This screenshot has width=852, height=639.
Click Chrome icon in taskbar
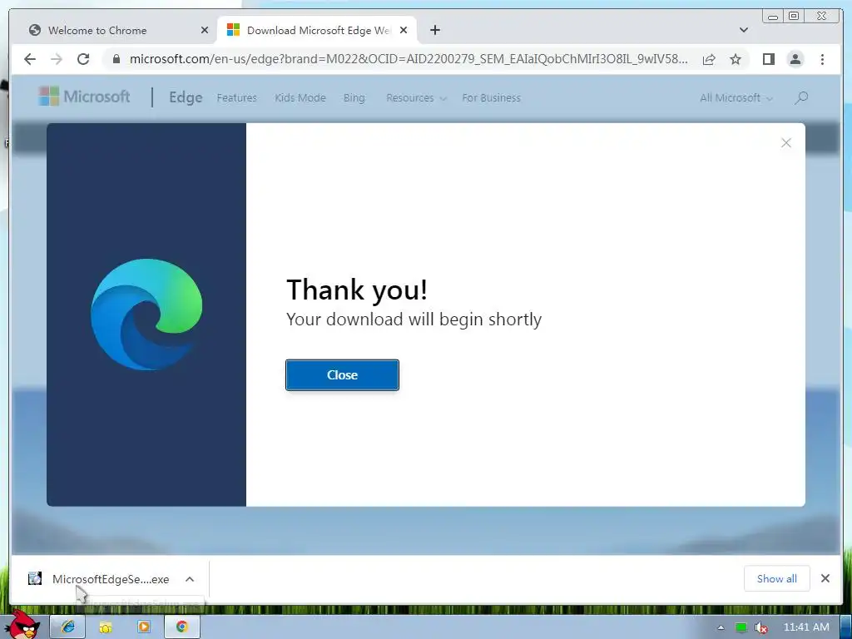(181, 627)
